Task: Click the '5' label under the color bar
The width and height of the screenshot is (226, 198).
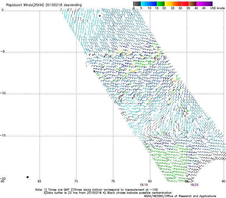Action: 141,8
